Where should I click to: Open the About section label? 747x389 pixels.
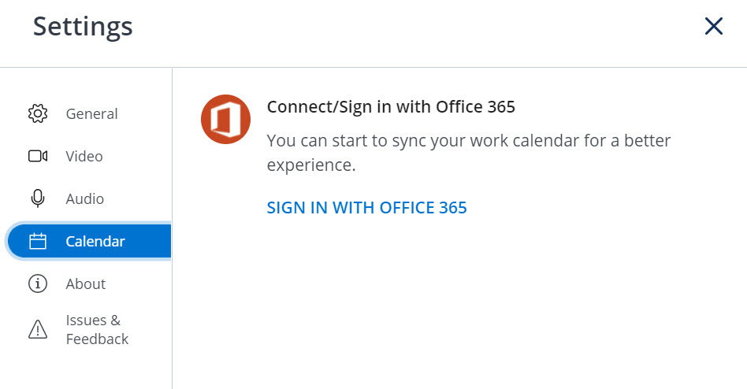(86, 283)
